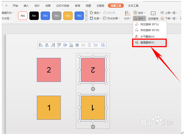This screenshot has height=135, width=184.
Task: Click the center both ways icon
Action: coord(77,45)
